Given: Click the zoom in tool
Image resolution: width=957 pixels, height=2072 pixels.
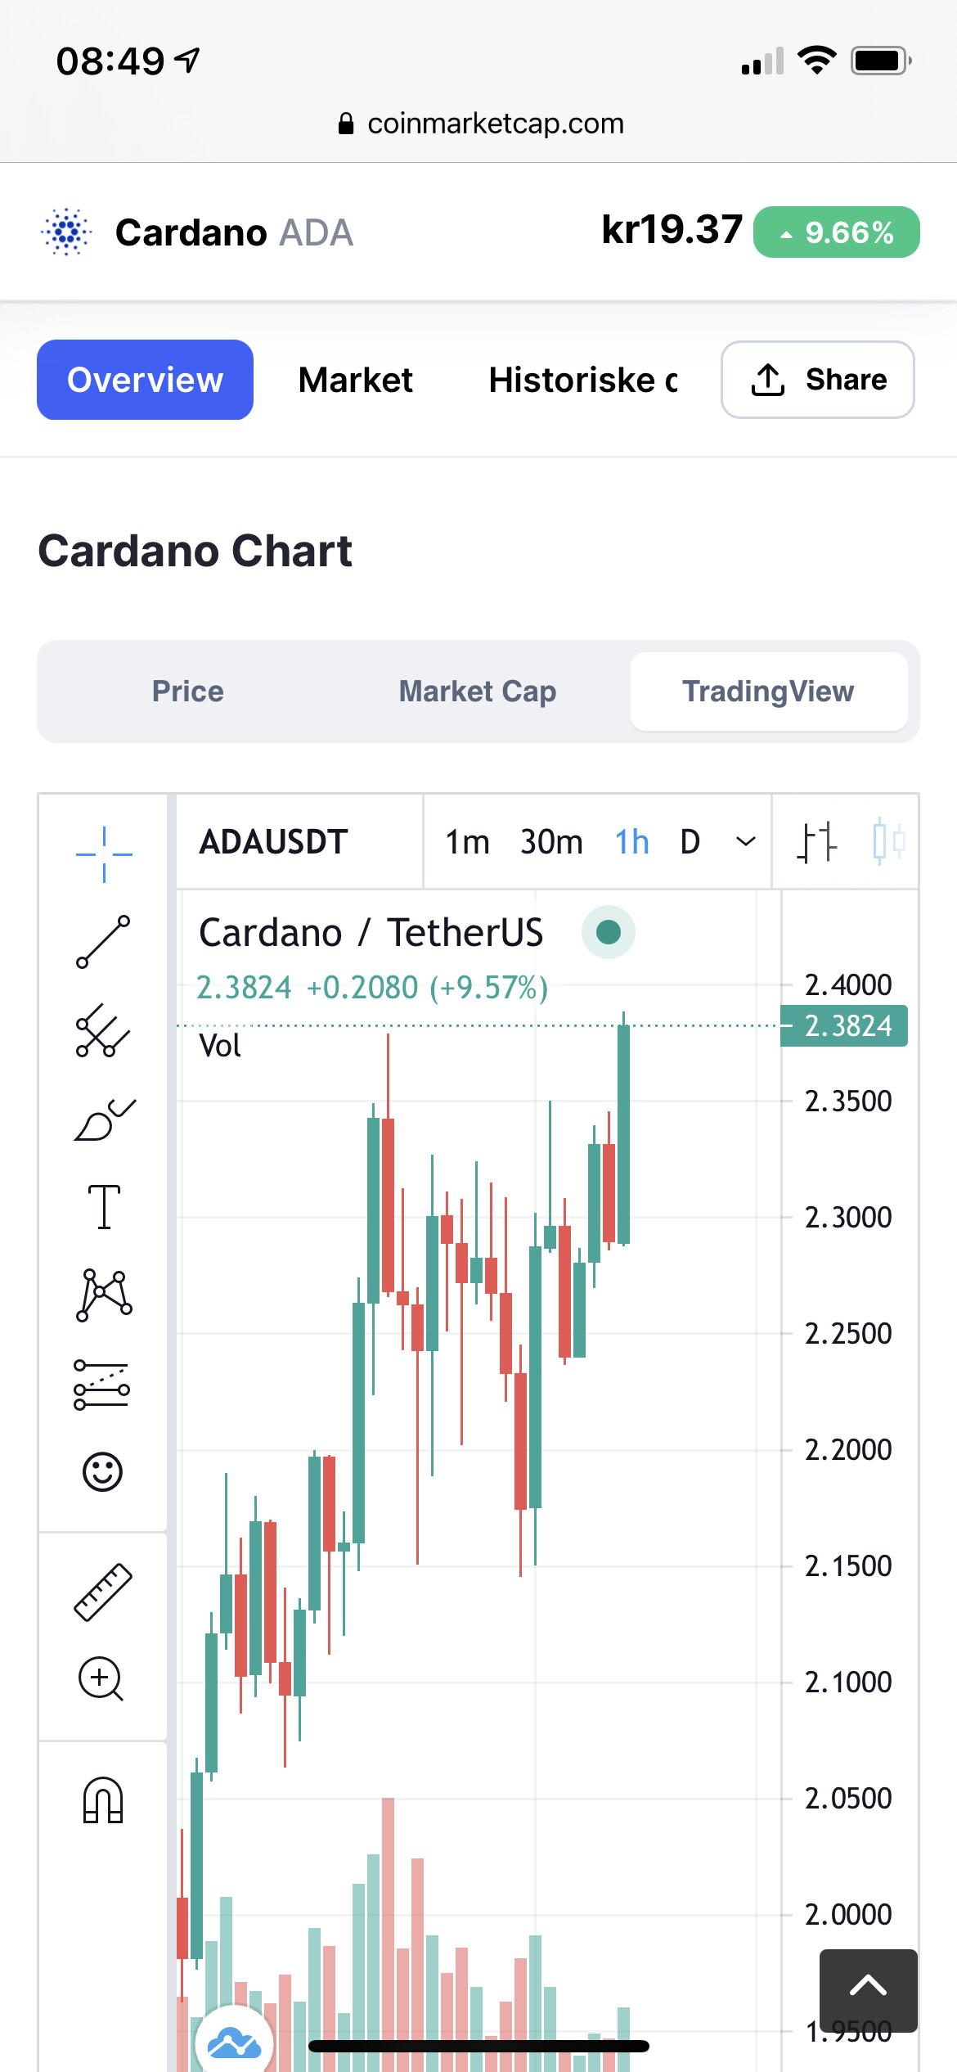Looking at the screenshot, I should pyautogui.click(x=101, y=1679).
